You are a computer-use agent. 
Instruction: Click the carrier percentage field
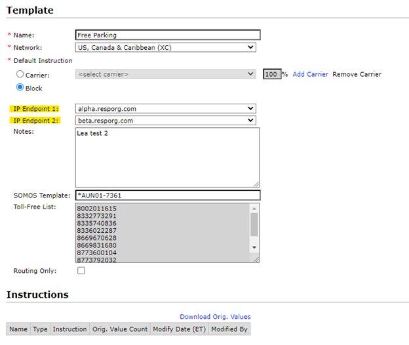[x=271, y=74]
